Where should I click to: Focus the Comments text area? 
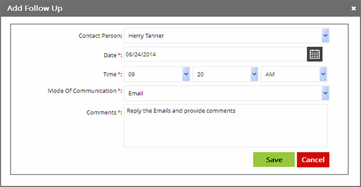[225, 125]
